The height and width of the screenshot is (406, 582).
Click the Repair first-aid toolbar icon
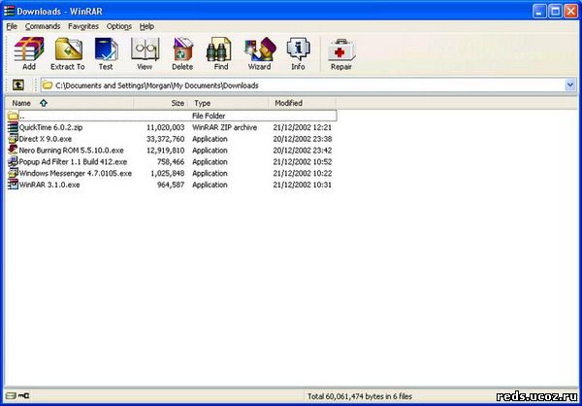[341, 50]
